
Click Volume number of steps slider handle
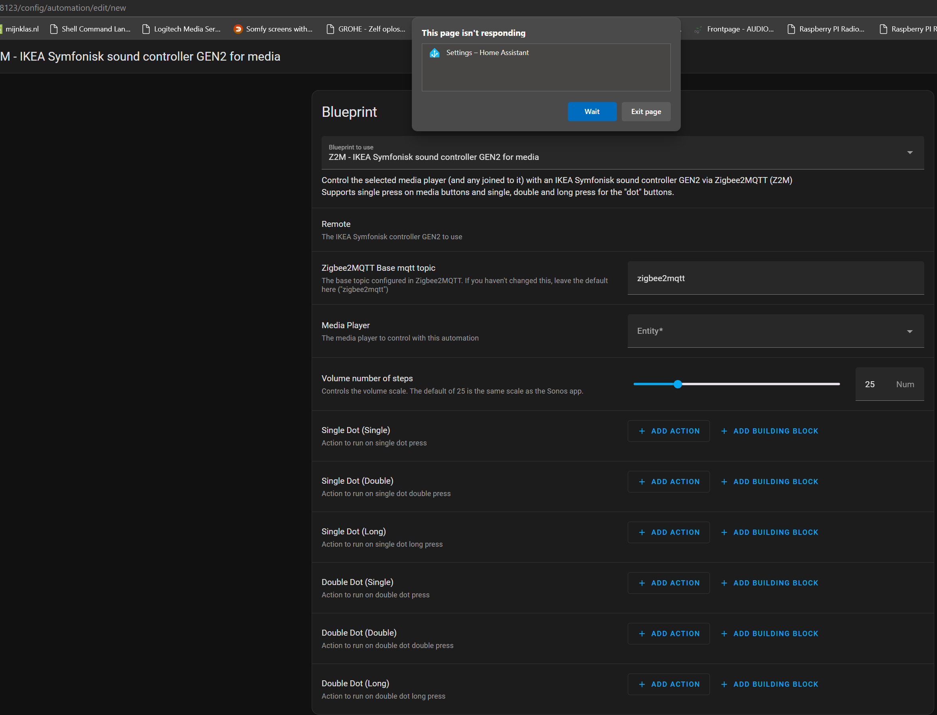coord(678,384)
